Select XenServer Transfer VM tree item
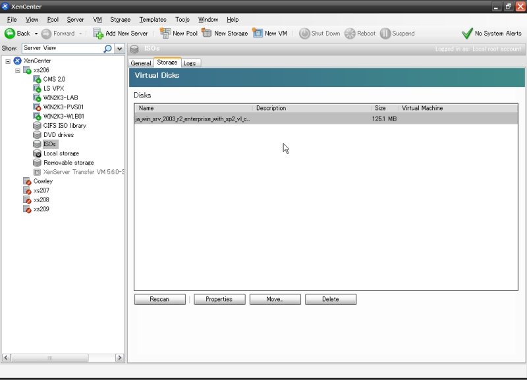This screenshot has width=527, height=380. tap(84, 172)
